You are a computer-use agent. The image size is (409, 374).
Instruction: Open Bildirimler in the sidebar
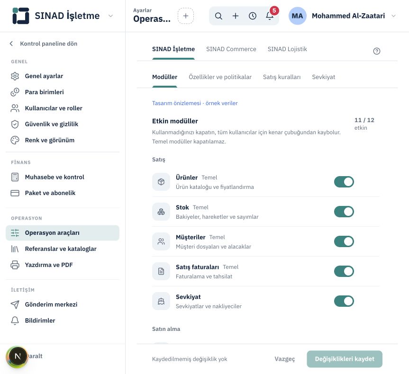click(63, 321)
